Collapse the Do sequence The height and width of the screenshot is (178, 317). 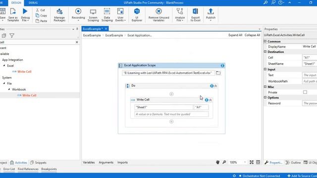tap(216, 86)
